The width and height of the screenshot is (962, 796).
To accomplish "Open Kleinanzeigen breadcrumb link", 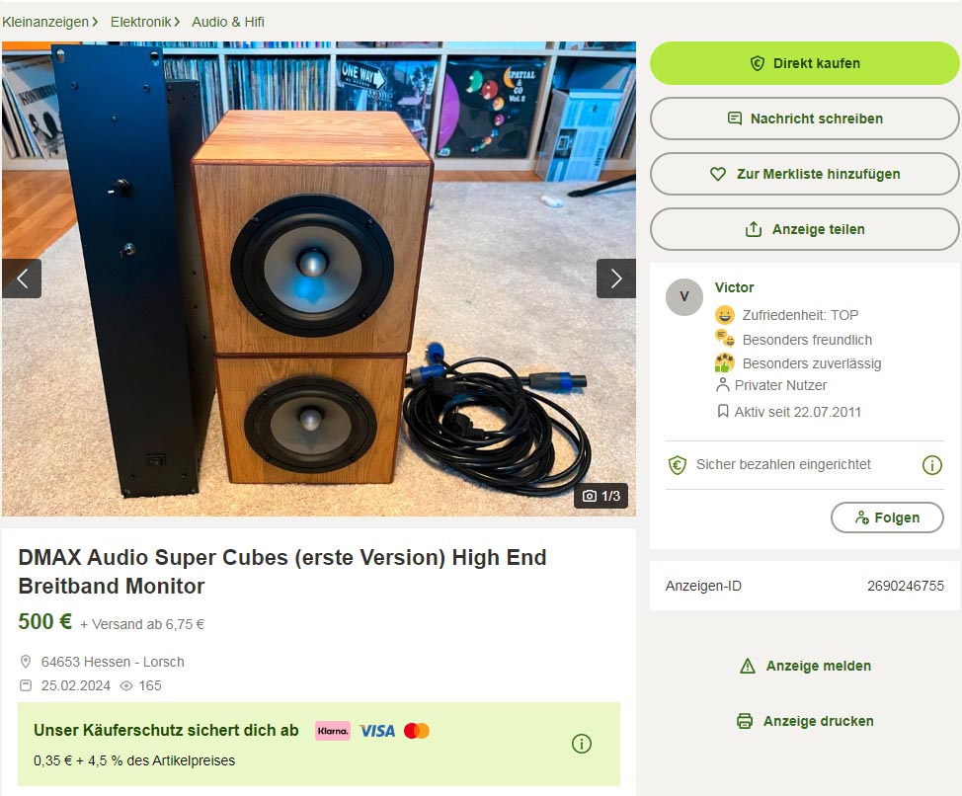I will (45, 22).
